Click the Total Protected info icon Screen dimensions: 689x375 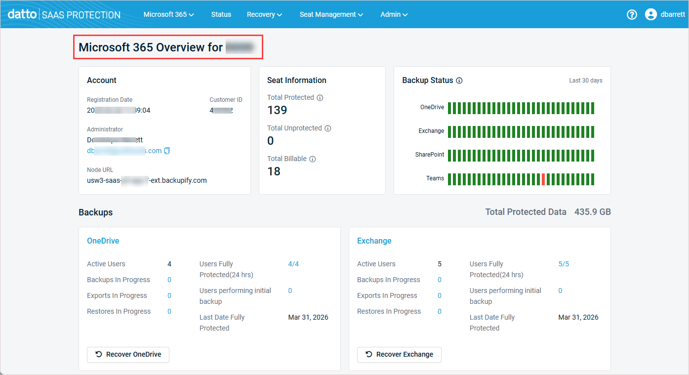pos(320,98)
